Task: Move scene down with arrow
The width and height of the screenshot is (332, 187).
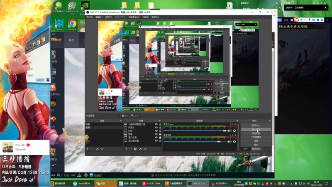Action: [102, 149]
